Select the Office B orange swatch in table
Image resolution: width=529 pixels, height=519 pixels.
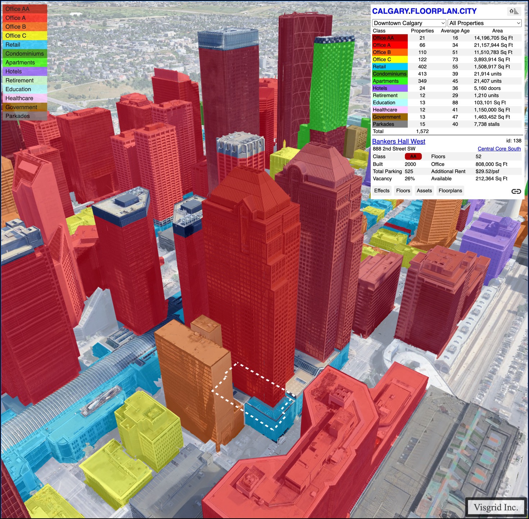389,52
